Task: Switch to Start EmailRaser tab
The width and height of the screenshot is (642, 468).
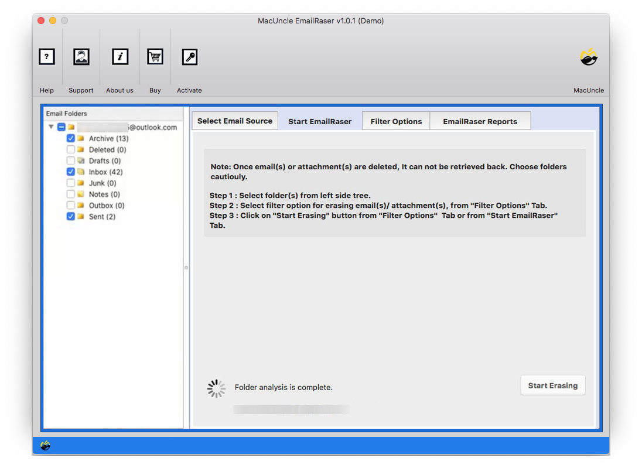Action: point(320,121)
